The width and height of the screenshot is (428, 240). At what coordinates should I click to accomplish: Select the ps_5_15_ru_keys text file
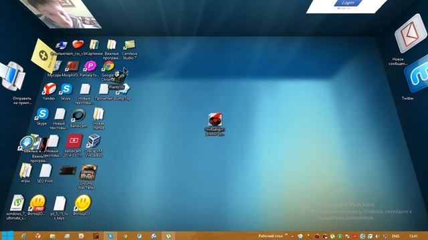(x=60, y=203)
